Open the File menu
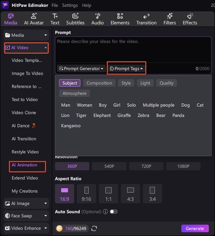This screenshot has width=215, height=236. click(x=55, y=5)
